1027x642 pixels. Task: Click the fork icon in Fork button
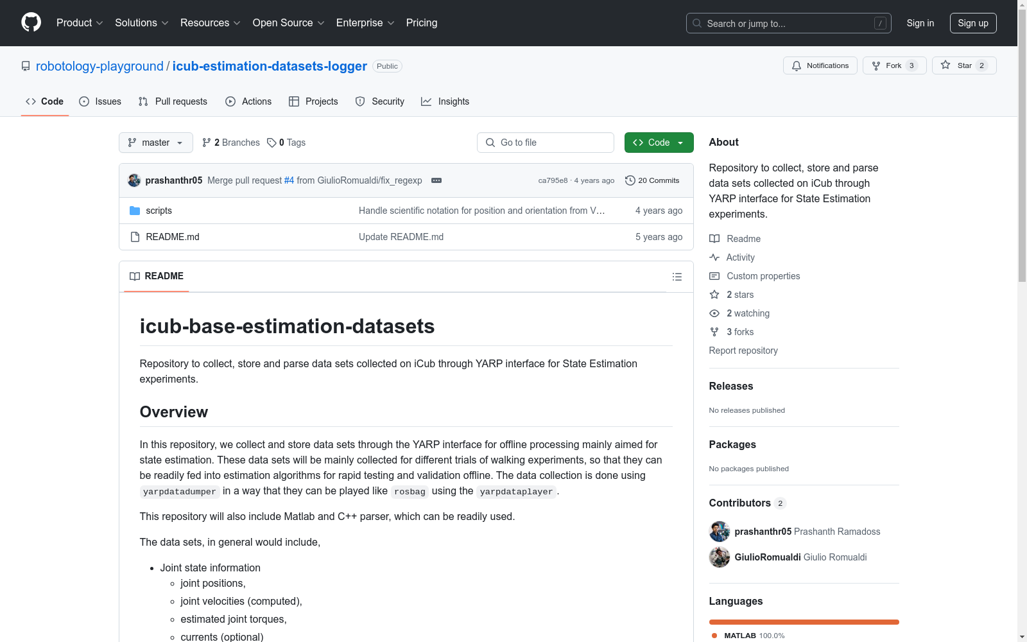876,65
